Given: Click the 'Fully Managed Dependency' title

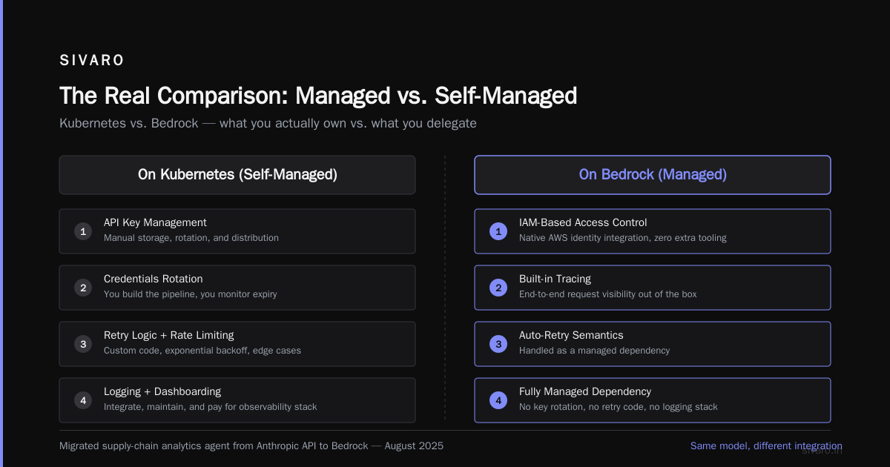Looking at the screenshot, I should 585,391.
